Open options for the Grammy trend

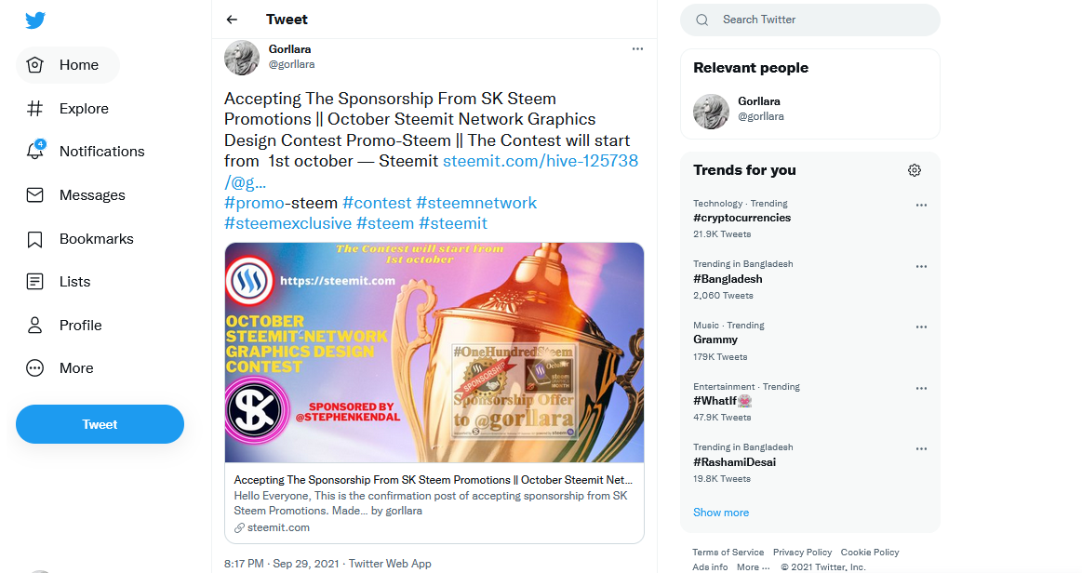coord(921,327)
